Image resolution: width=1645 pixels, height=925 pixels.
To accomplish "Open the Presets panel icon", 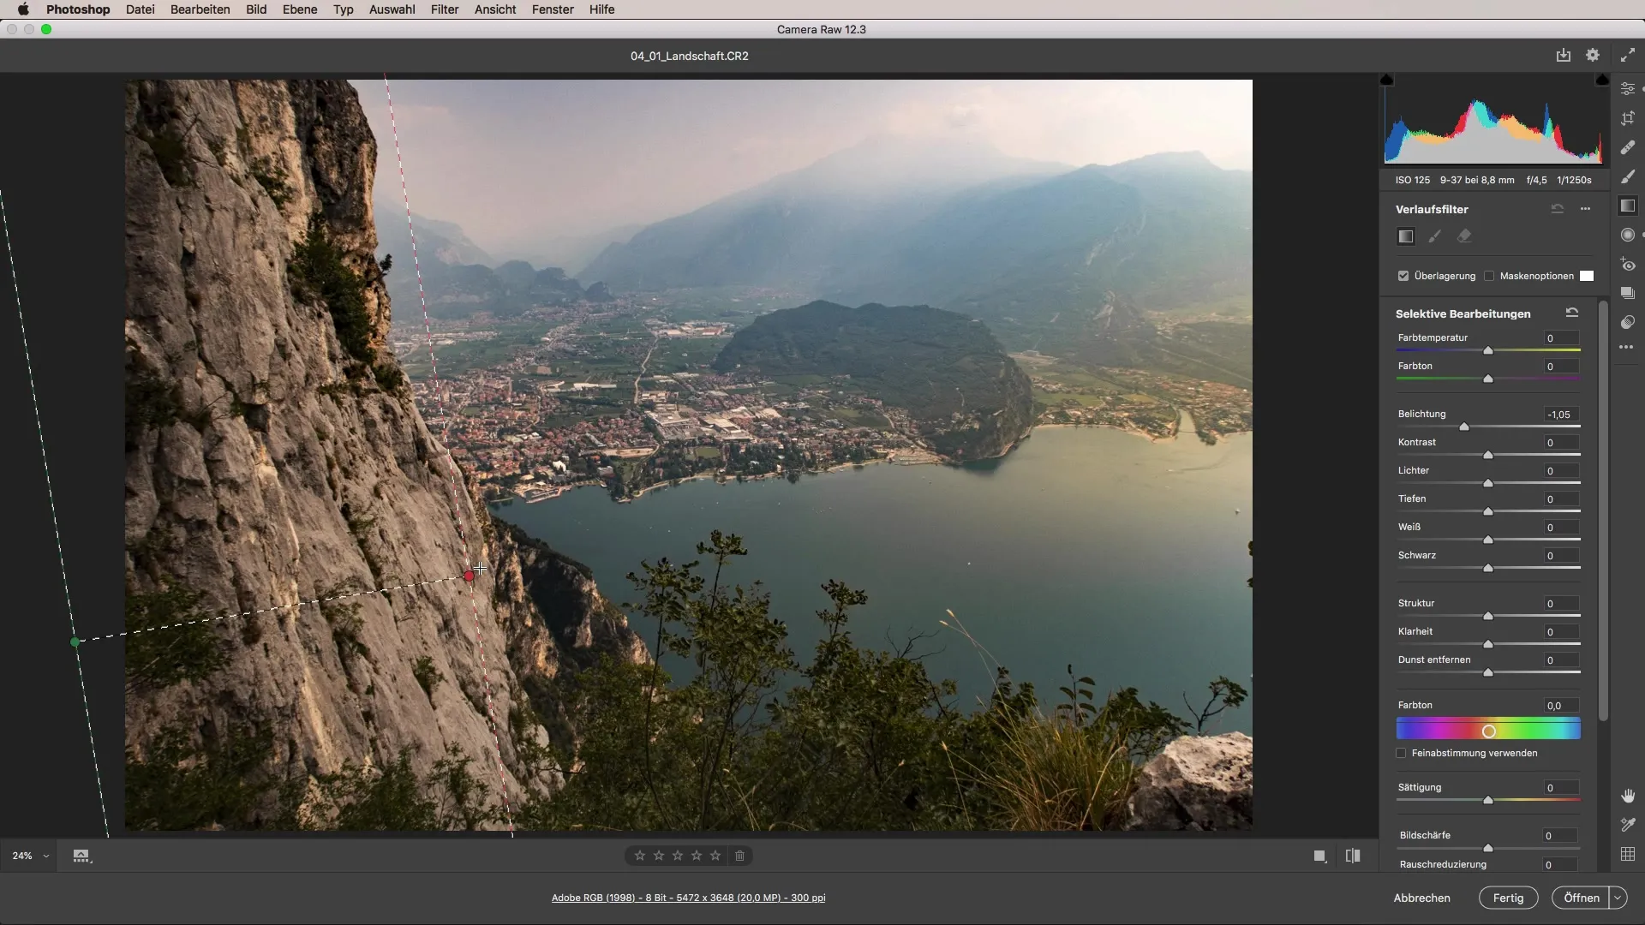I will click(x=1628, y=322).
